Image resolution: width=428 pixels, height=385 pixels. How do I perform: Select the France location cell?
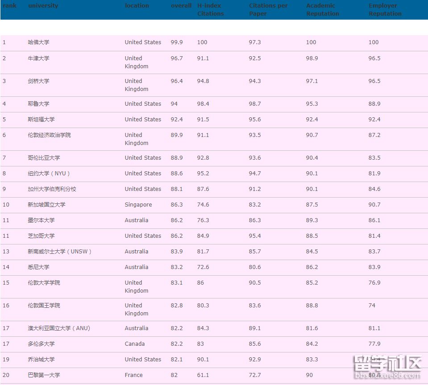click(x=133, y=375)
